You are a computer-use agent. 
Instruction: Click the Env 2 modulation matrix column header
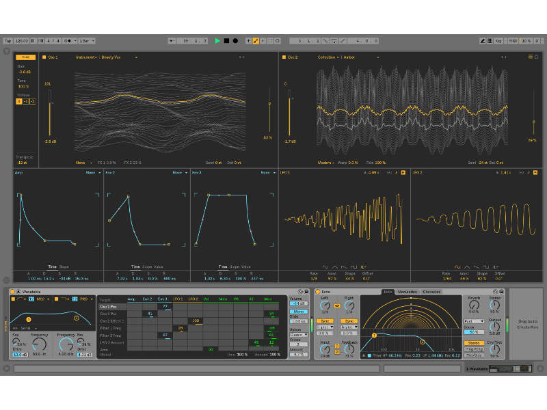[x=147, y=299]
